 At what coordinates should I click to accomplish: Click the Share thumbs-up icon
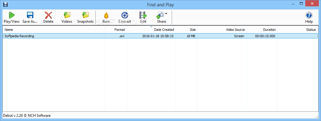[x=160, y=15]
